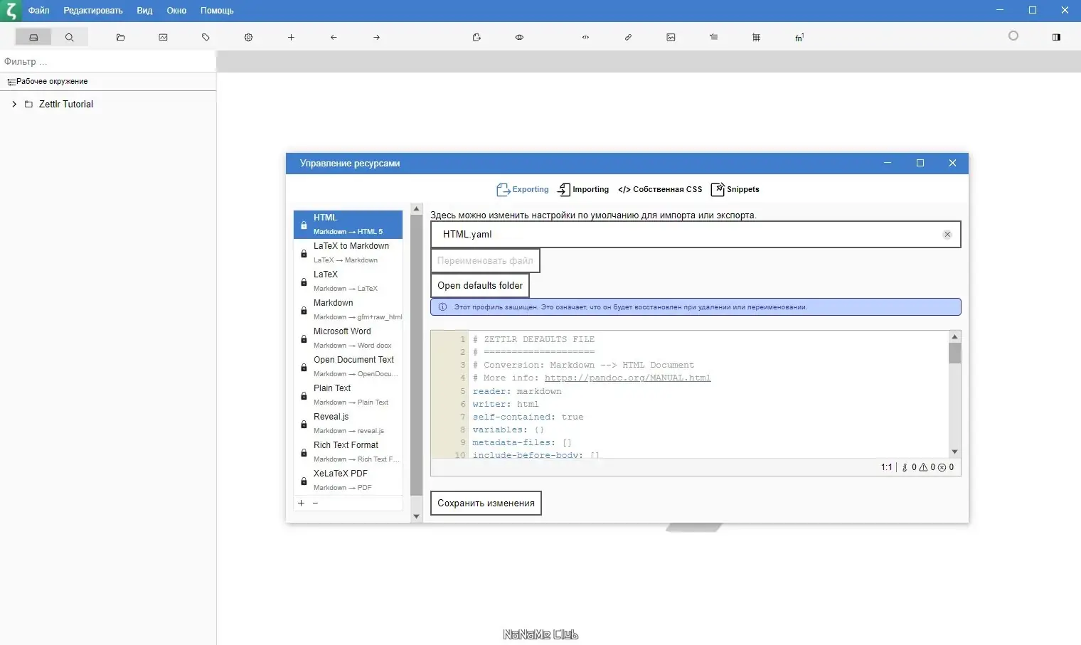Screen dimensions: 1081x645
Task: Switch to the Importing tab
Action: [x=583, y=189]
